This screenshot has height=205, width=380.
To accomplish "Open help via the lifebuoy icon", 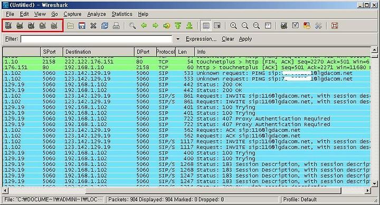I will [335, 25].
